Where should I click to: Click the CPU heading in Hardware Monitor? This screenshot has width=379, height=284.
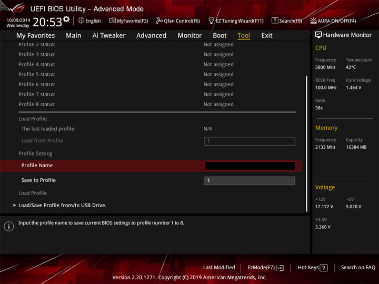click(x=321, y=48)
